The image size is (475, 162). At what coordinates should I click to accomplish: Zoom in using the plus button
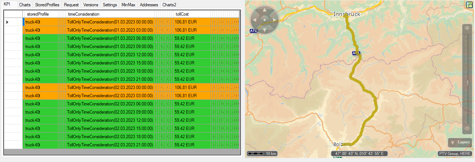point(467,28)
